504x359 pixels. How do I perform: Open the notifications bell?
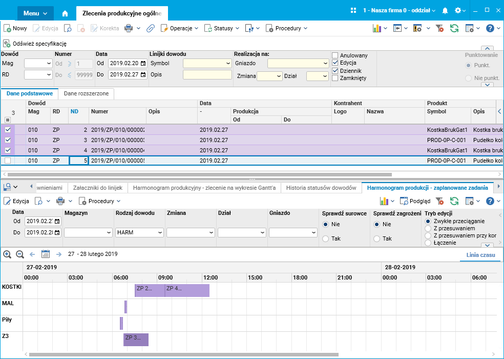[445, 11]
